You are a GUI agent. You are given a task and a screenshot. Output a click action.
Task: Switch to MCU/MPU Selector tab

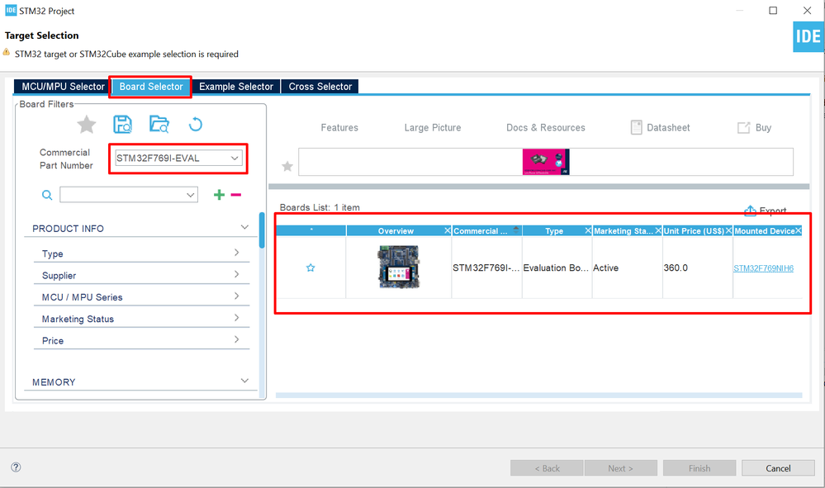[63, 86]
